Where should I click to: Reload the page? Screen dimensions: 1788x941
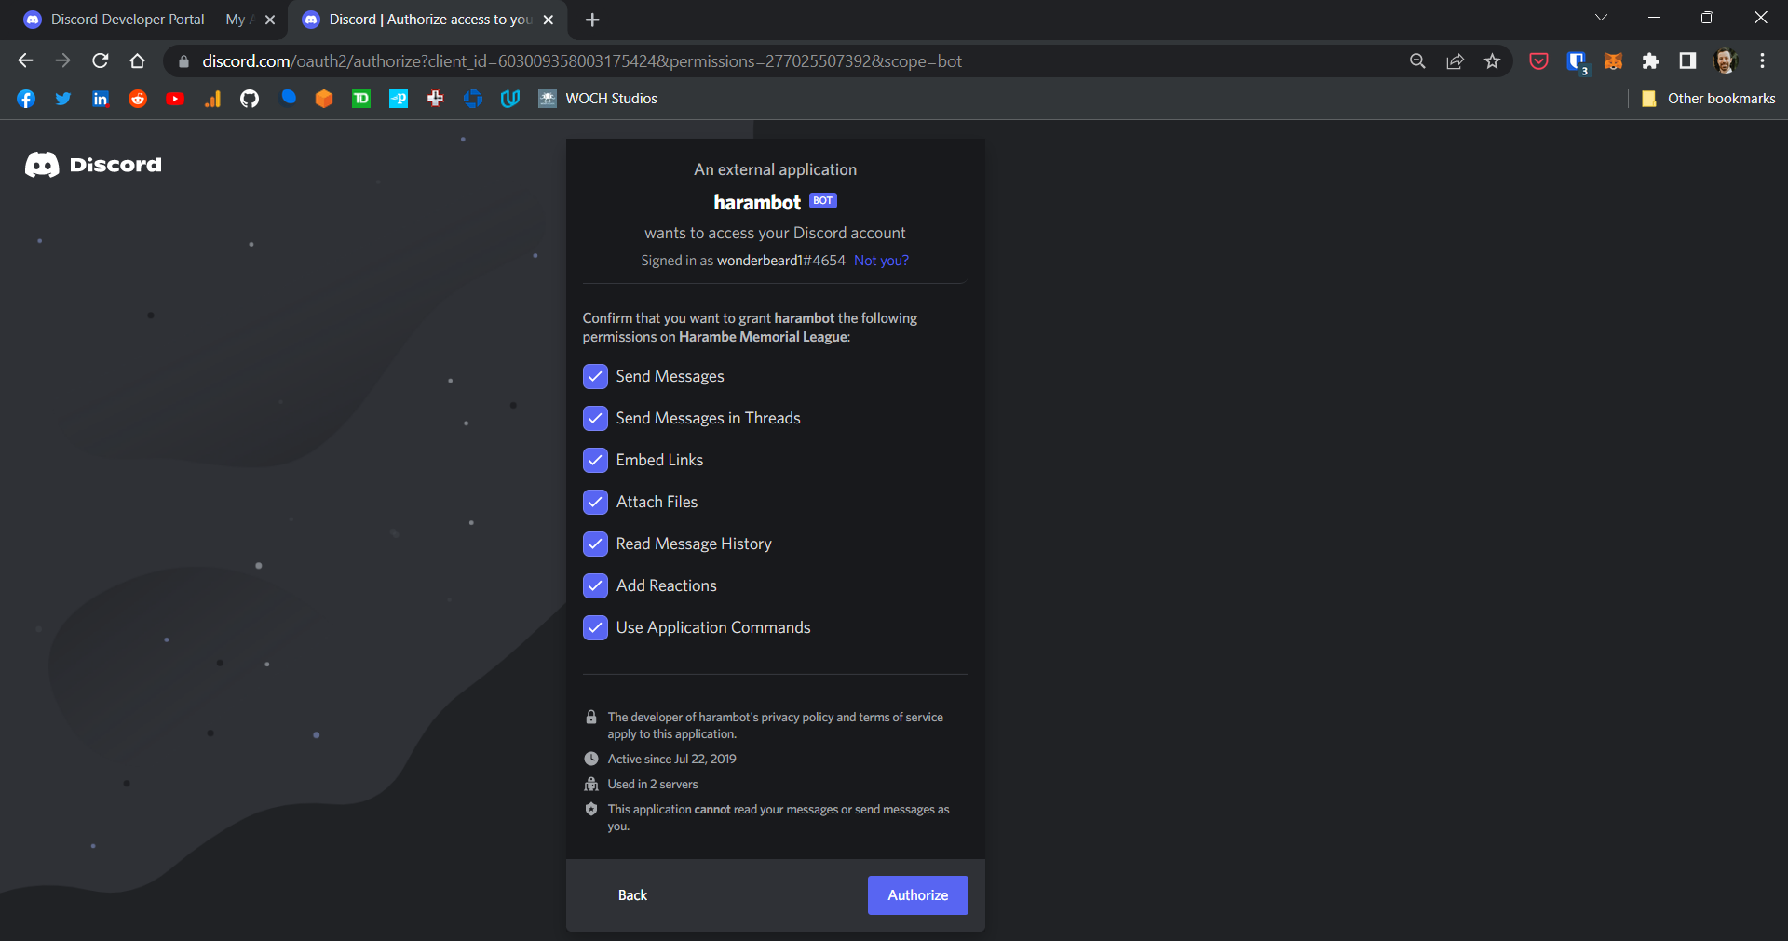(x=101, y=61)
